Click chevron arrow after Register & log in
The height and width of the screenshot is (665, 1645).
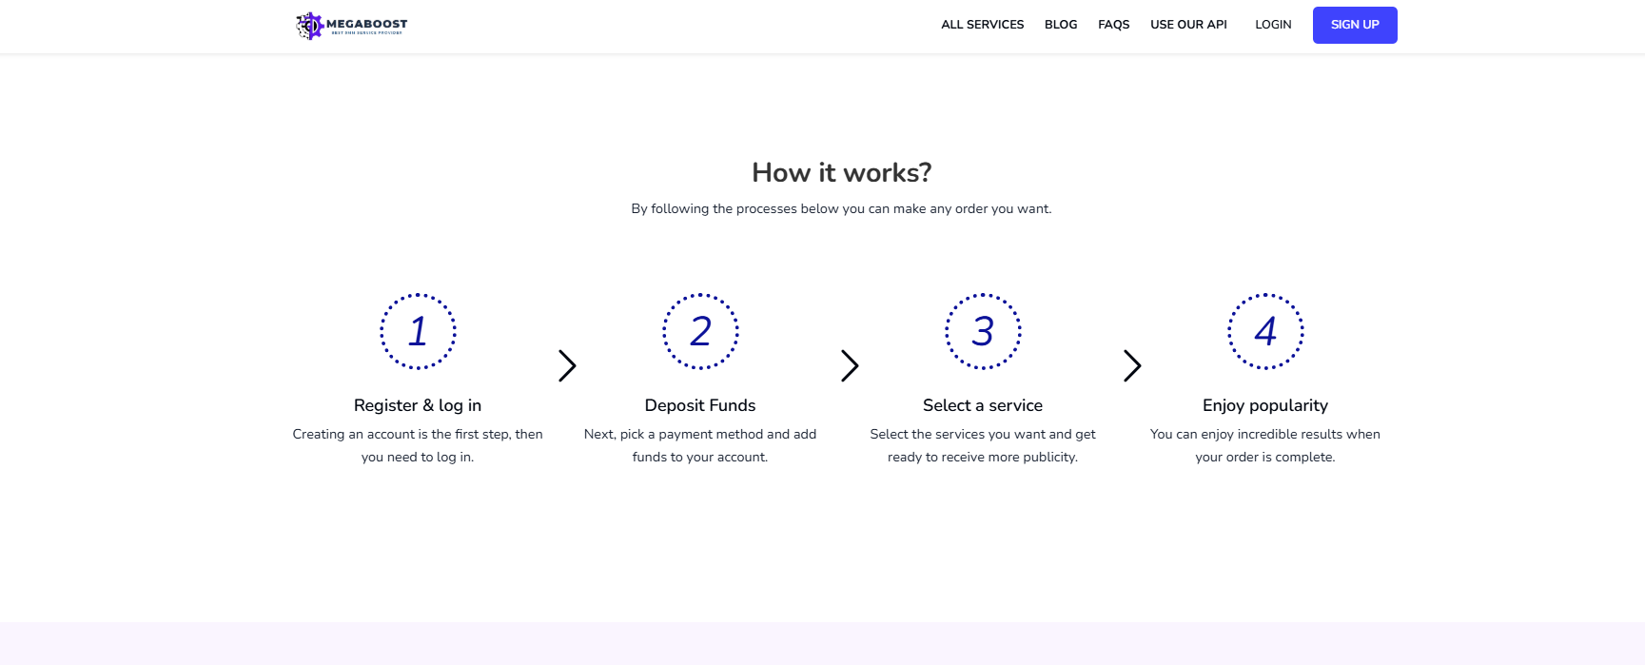coord(567,365)
